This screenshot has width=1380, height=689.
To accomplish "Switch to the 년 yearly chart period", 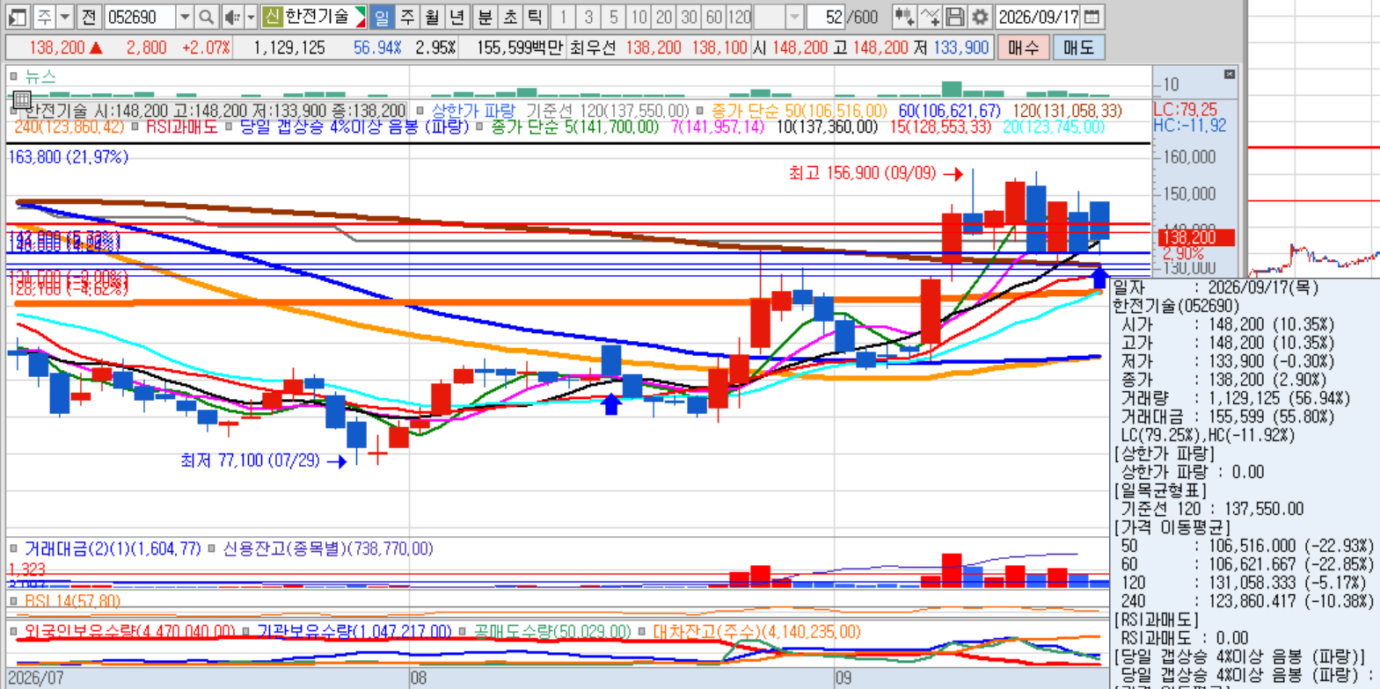I will (x=456, y=17).
